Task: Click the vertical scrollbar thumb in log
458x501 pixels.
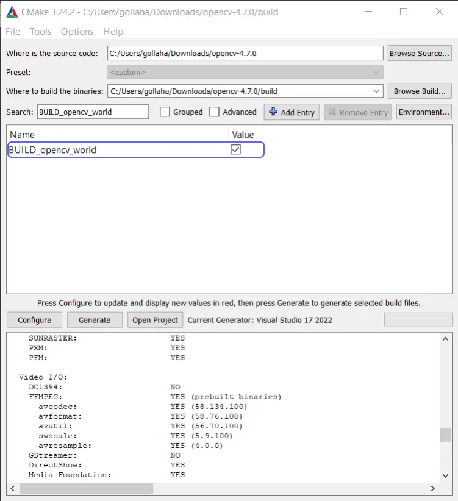Action: 445,435
